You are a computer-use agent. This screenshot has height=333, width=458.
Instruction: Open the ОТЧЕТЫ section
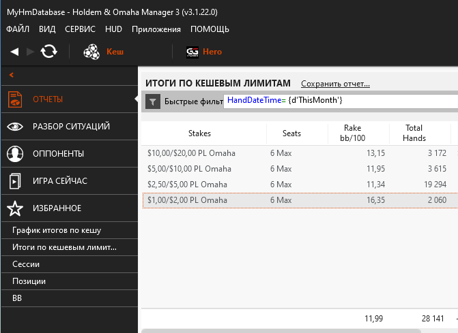(x=70, y=99)
